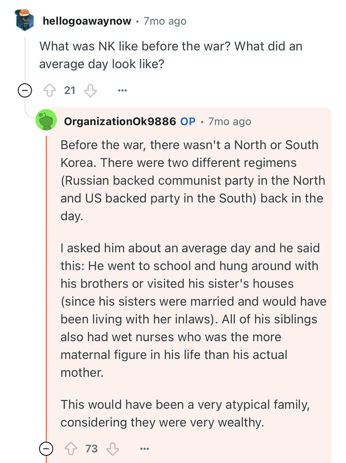Open the overflow menu on the OP reply

(144, 448)
